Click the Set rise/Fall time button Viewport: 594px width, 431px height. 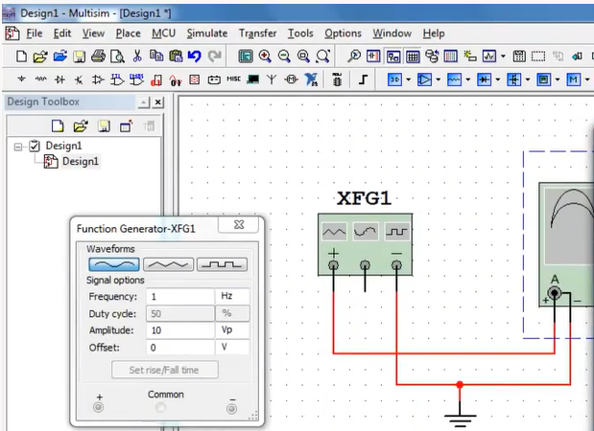165,370
